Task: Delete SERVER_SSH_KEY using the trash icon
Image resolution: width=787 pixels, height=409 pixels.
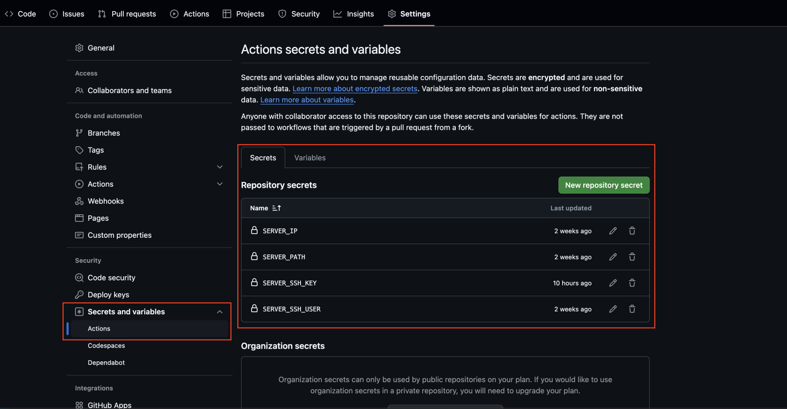Action: (x=632, y=283)
